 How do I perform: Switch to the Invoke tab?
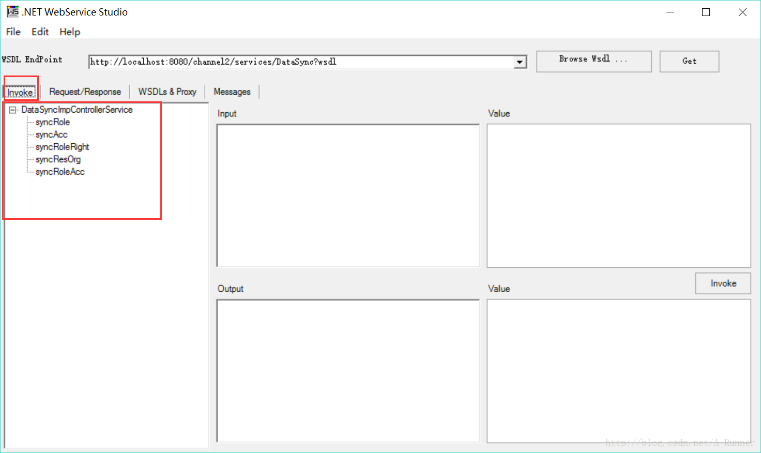point(20,92)
